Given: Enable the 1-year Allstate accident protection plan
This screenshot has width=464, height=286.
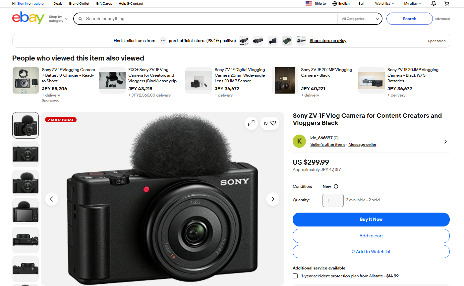Looking at the screenshot, I should tap(295, 276).
